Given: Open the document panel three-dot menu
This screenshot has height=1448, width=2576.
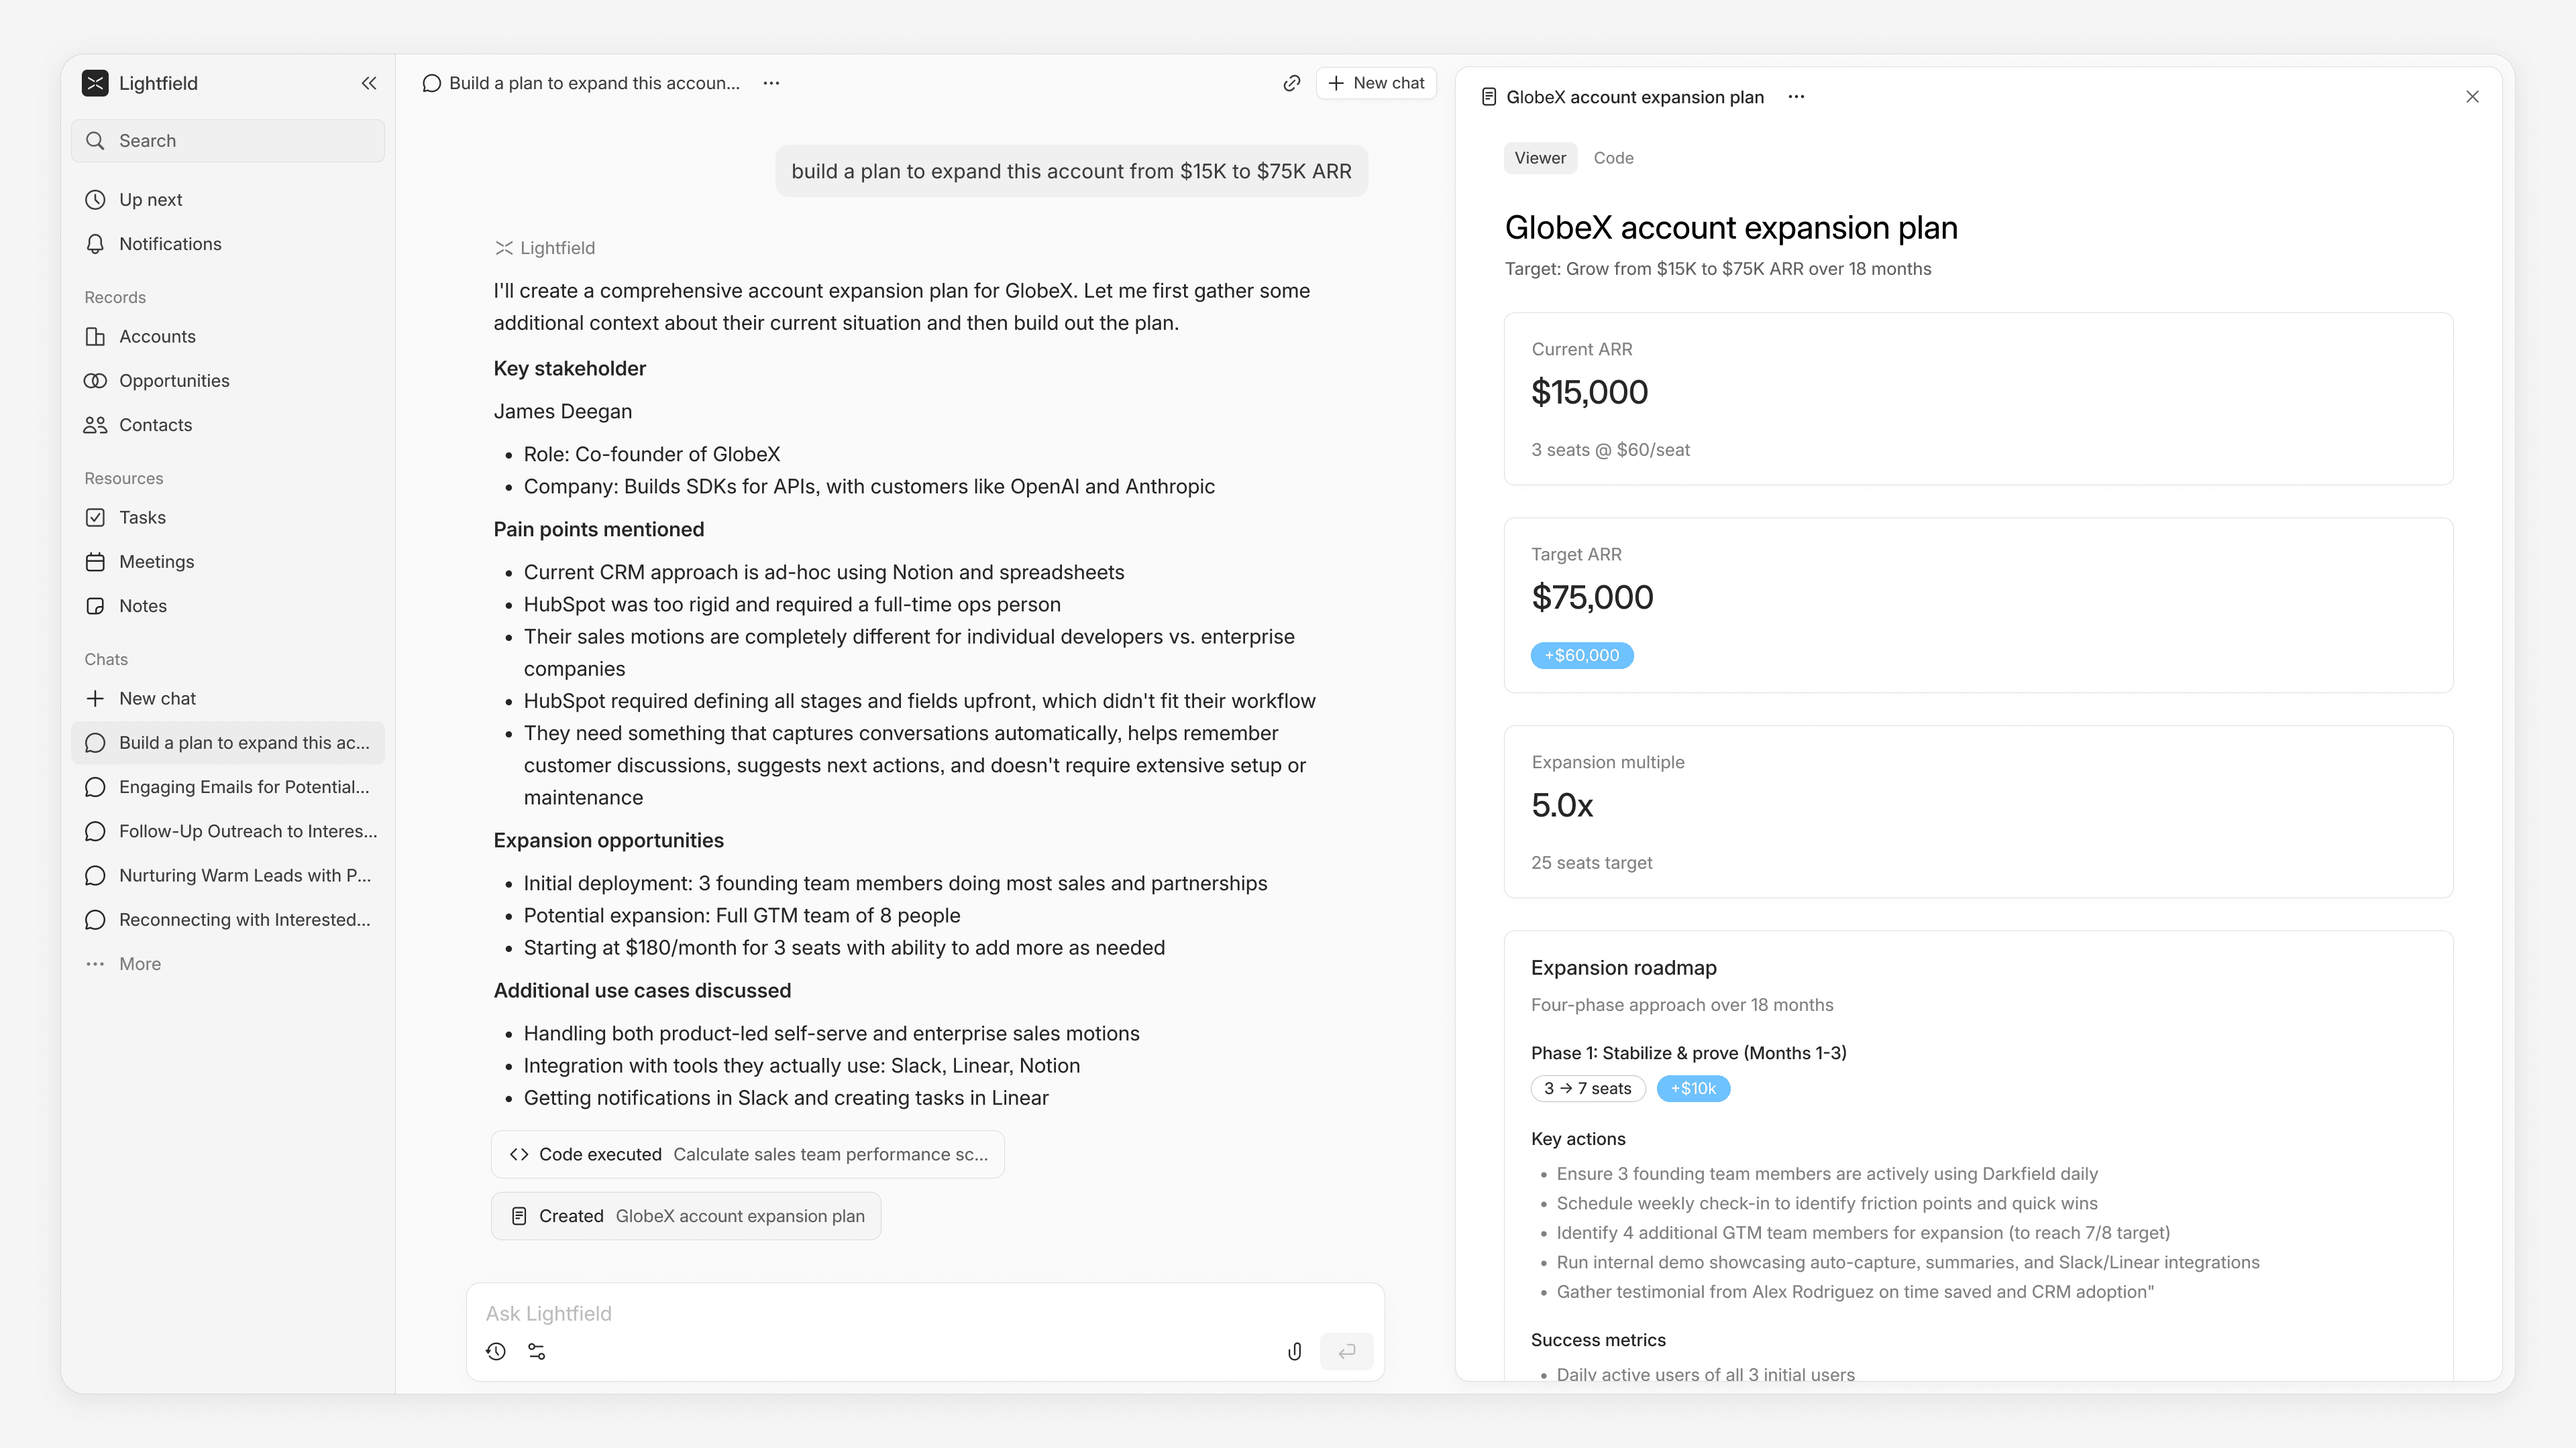Looking at the screenshot, I should coord(1796,97).
